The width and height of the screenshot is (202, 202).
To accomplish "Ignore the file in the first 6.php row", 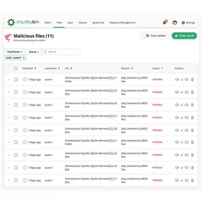I will click(187, 105).
